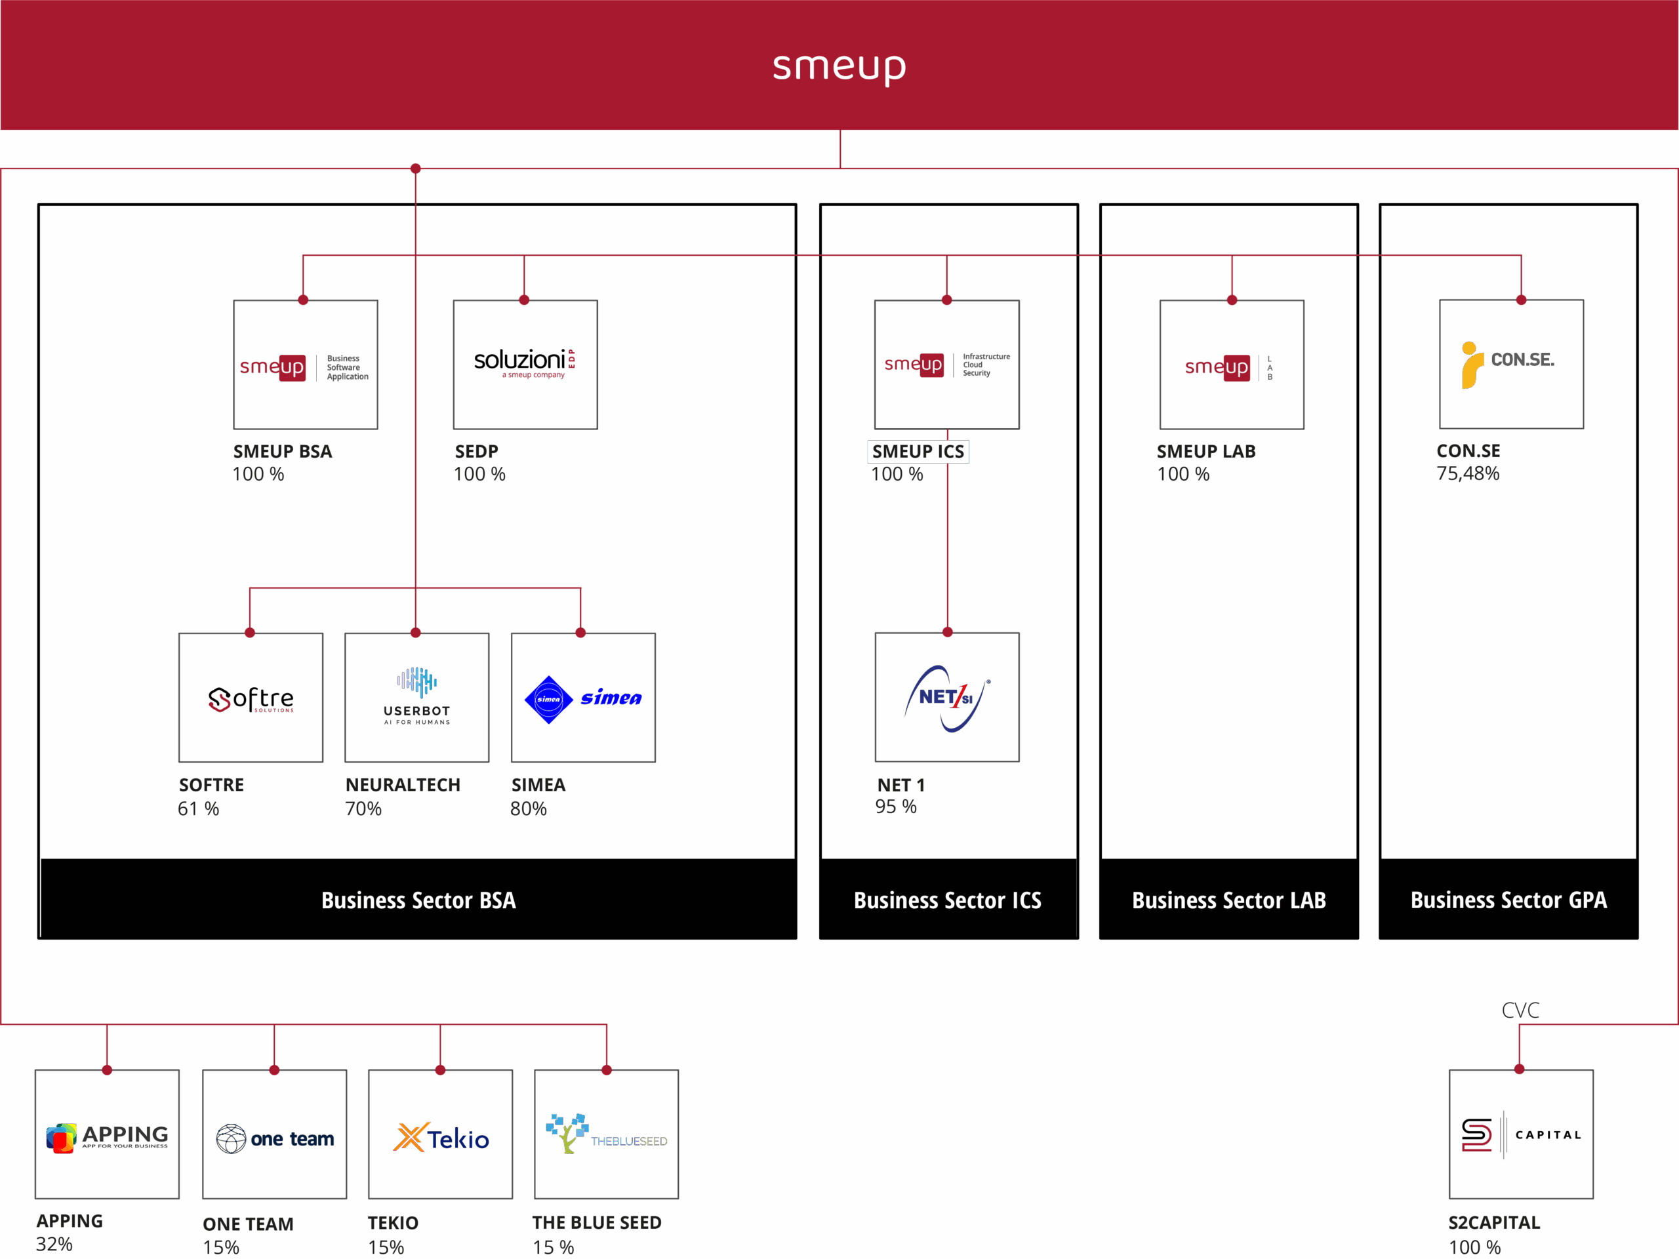Click the smeup header title
Viewport: 1679px width, 1259px height.
click(839, 67)
